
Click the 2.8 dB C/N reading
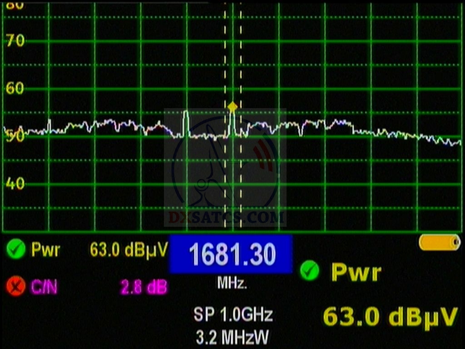coord(143,287)
